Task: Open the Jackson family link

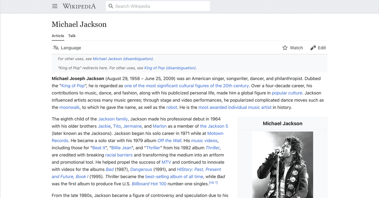Action: click(x=113, y=119)
